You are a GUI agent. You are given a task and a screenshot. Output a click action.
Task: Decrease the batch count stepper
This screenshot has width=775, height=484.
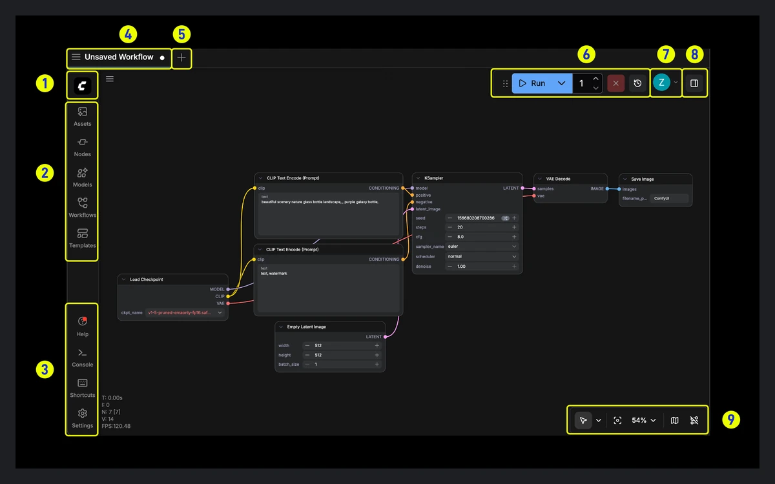(x=595, y=88)
